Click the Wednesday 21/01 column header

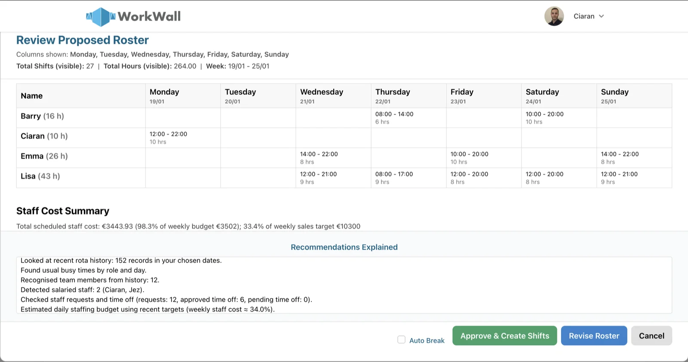point(333,96)
